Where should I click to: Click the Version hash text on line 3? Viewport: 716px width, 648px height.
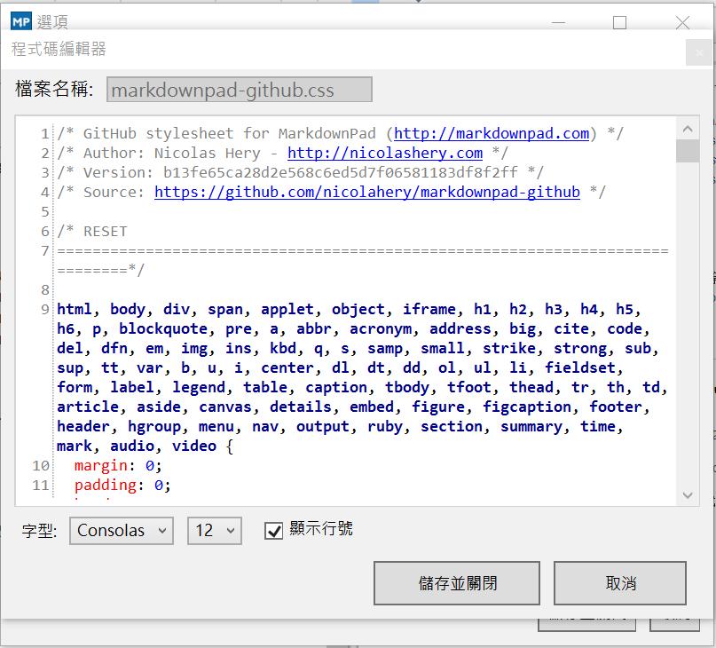tap(340, 172)
